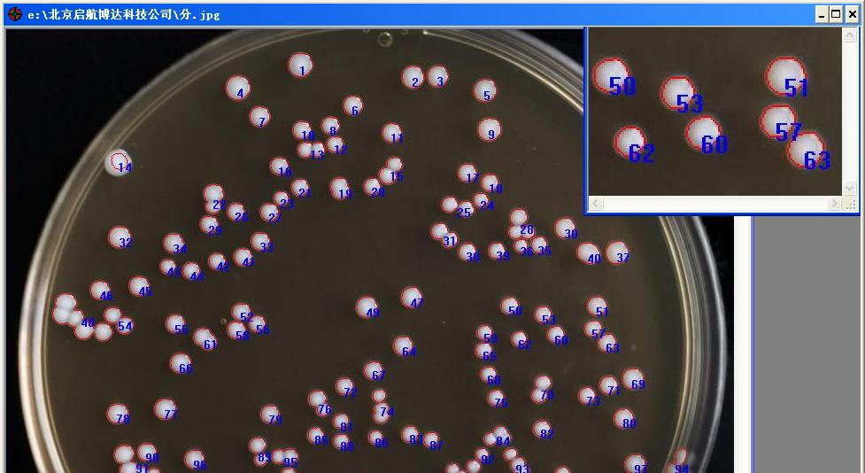Click colony labeled 47 on the dish

pyautogui.click(x=412, y=298)
